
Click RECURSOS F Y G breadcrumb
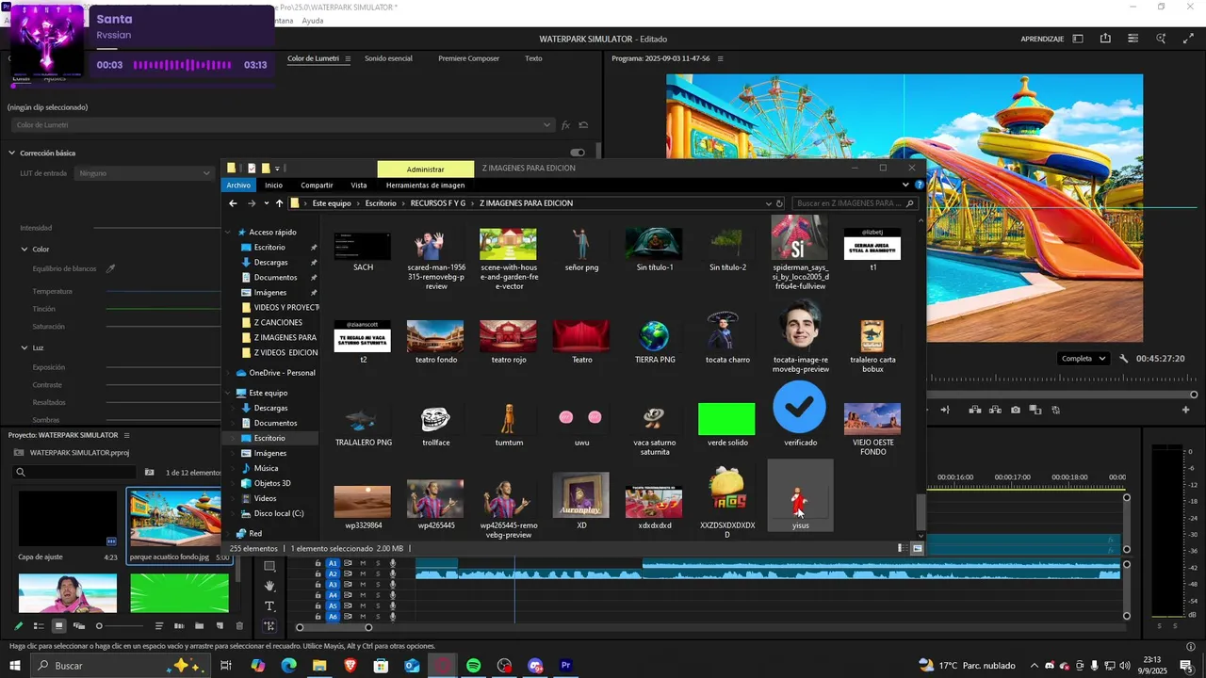[438, 203]
